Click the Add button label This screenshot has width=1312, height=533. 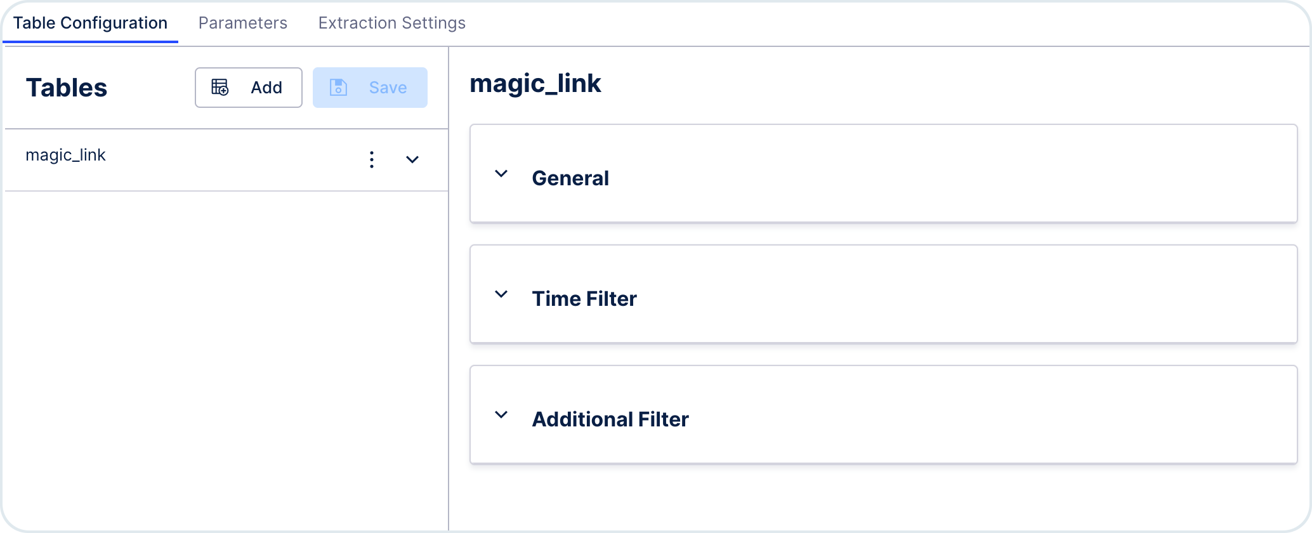pyautogui.click(x=266, y=88)
